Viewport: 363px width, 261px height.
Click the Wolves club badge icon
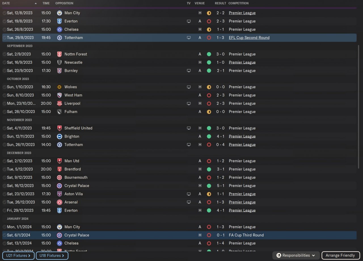(59, 87)
